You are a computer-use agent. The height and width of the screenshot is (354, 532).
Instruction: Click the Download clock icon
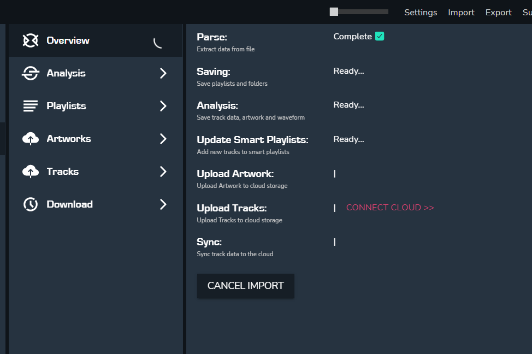(30, 204)
